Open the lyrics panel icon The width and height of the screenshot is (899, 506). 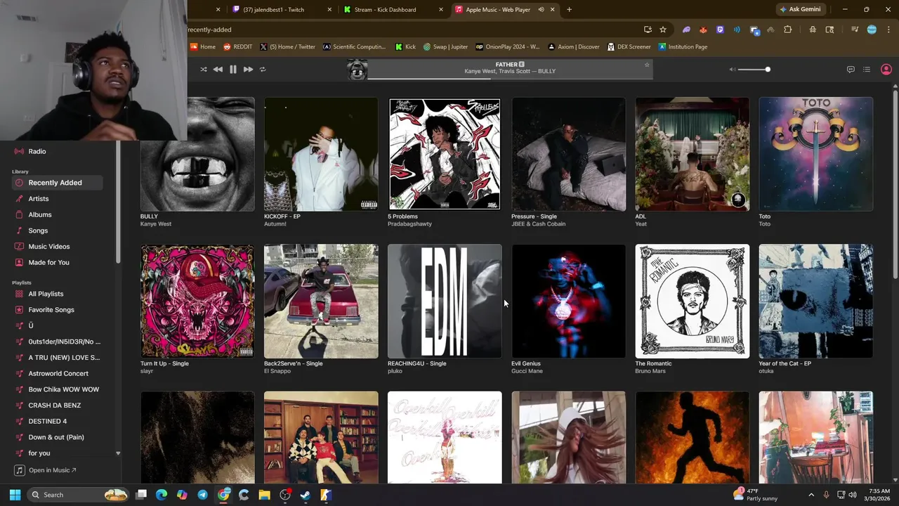(851, 70)
